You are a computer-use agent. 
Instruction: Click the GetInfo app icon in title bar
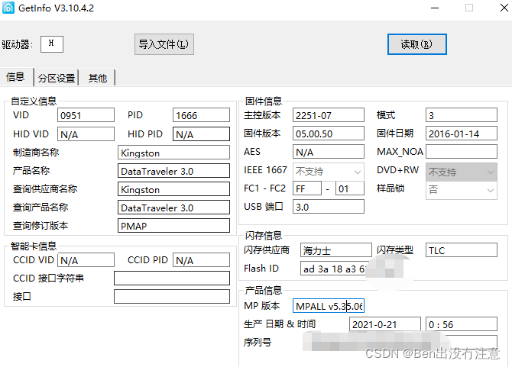(x=8, y=8)
